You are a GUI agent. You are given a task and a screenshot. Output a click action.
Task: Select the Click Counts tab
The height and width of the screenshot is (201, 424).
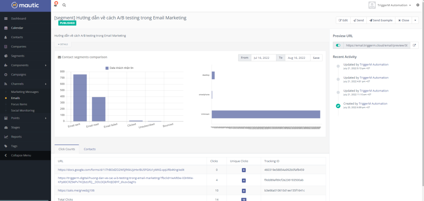coord(67,149)
